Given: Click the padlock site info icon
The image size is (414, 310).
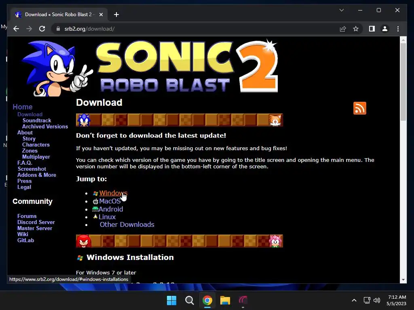Looking at the screenshot, I should tap(58, 29).
